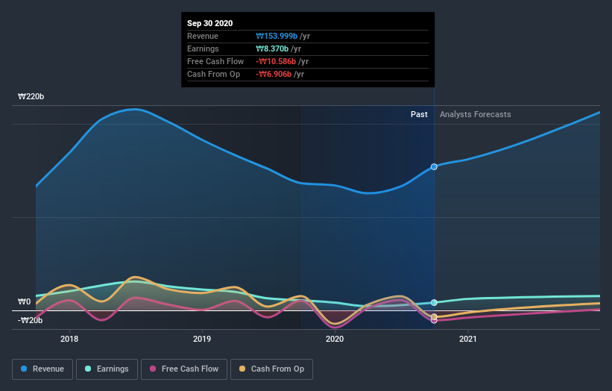Click the 2020 x-axis label

click(x=335, y=339)
